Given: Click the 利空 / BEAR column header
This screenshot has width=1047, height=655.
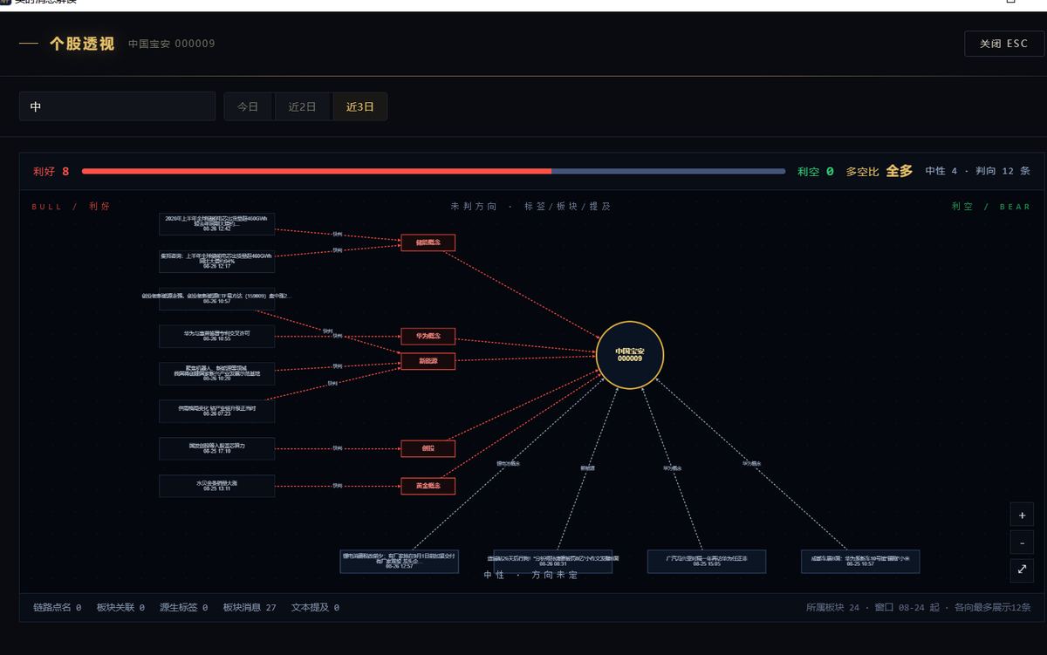Looking at the screenshot, I should pyautogui.click(x=991, y=207).
